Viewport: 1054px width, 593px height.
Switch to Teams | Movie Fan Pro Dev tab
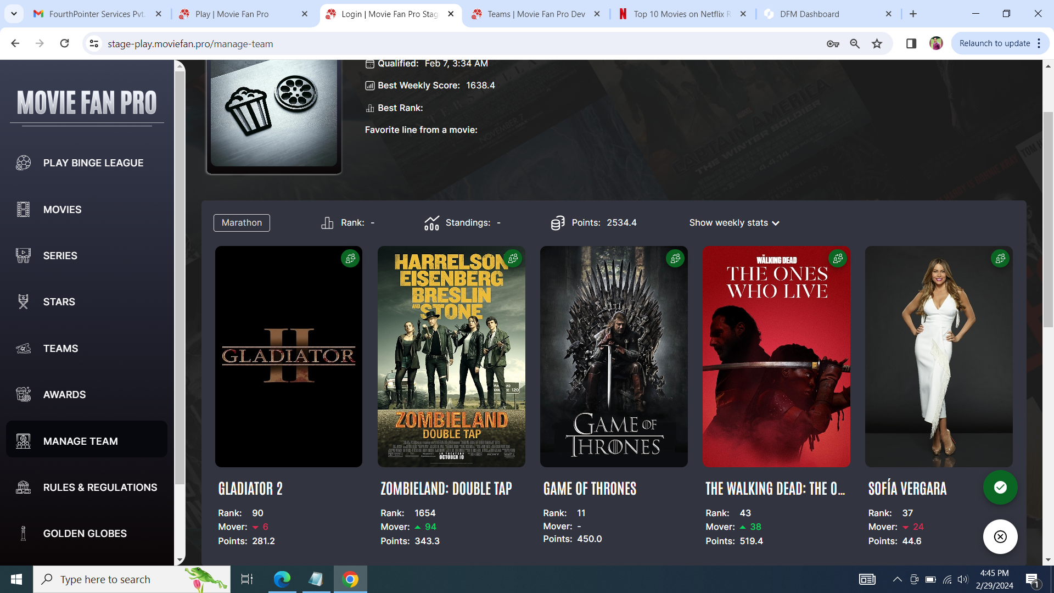point(536,14)
